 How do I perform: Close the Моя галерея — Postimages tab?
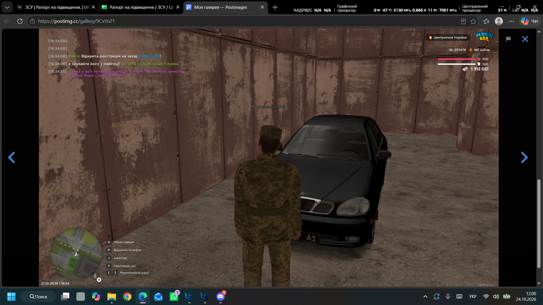click(x=262, y=7)
